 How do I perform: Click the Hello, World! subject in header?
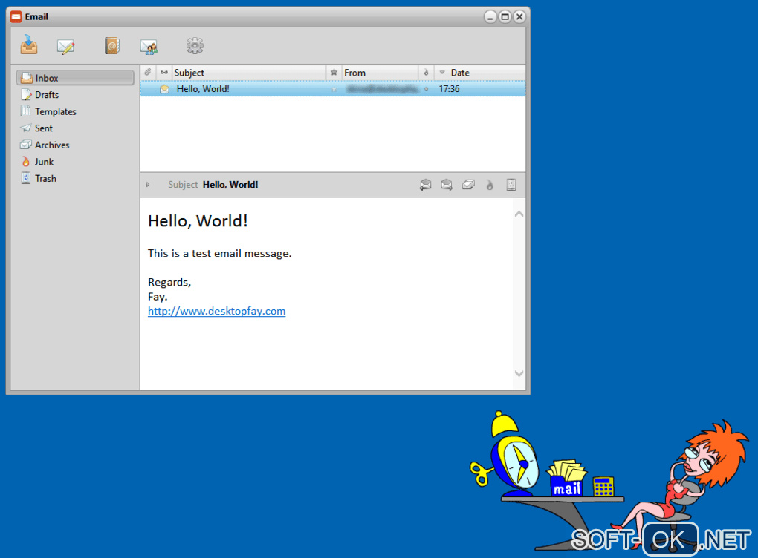[230, 184]
